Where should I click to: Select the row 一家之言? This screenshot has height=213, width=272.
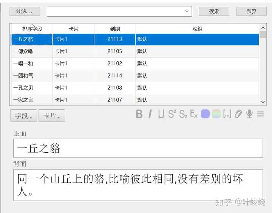135,100
